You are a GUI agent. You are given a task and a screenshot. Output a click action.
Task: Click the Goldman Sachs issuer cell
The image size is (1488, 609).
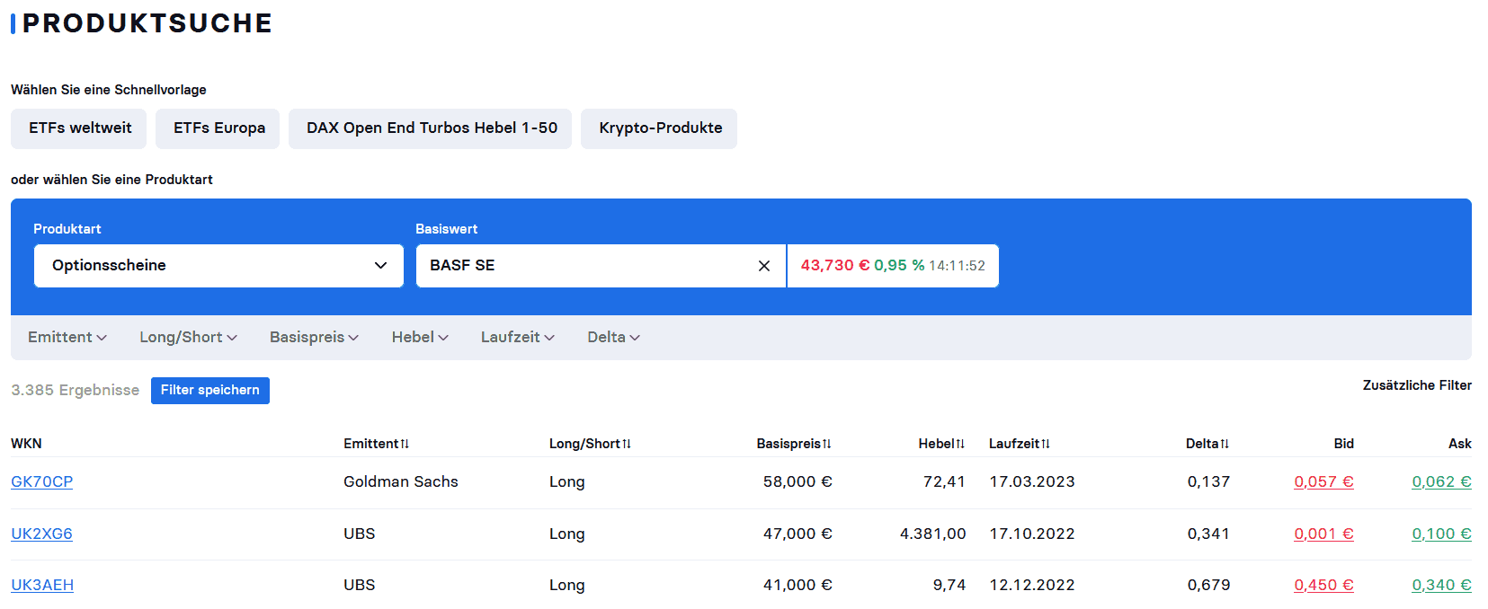coord(401,482)
